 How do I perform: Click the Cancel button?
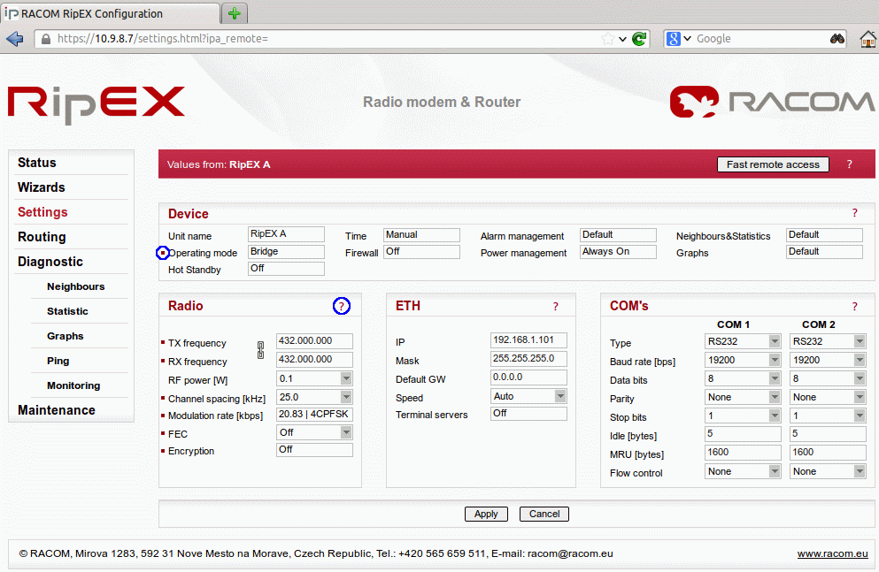(544, 514)
